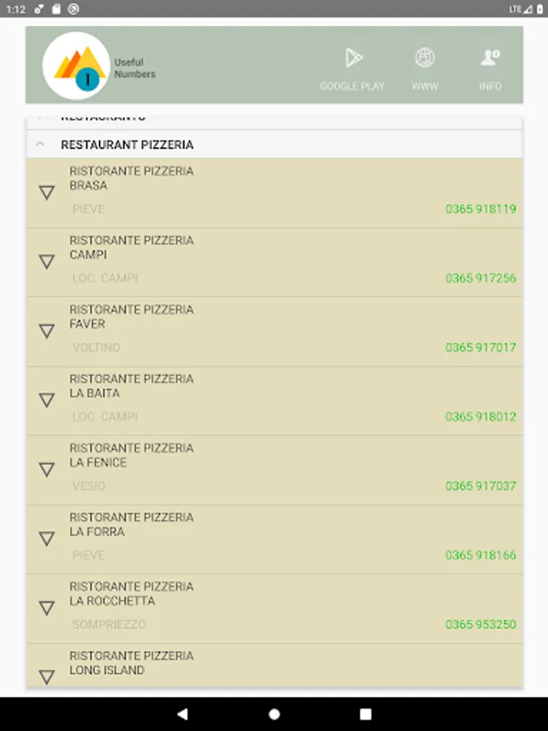
Task: Collapse the Restaurant Pizzeria section chevron
Action: coord(40,145)
